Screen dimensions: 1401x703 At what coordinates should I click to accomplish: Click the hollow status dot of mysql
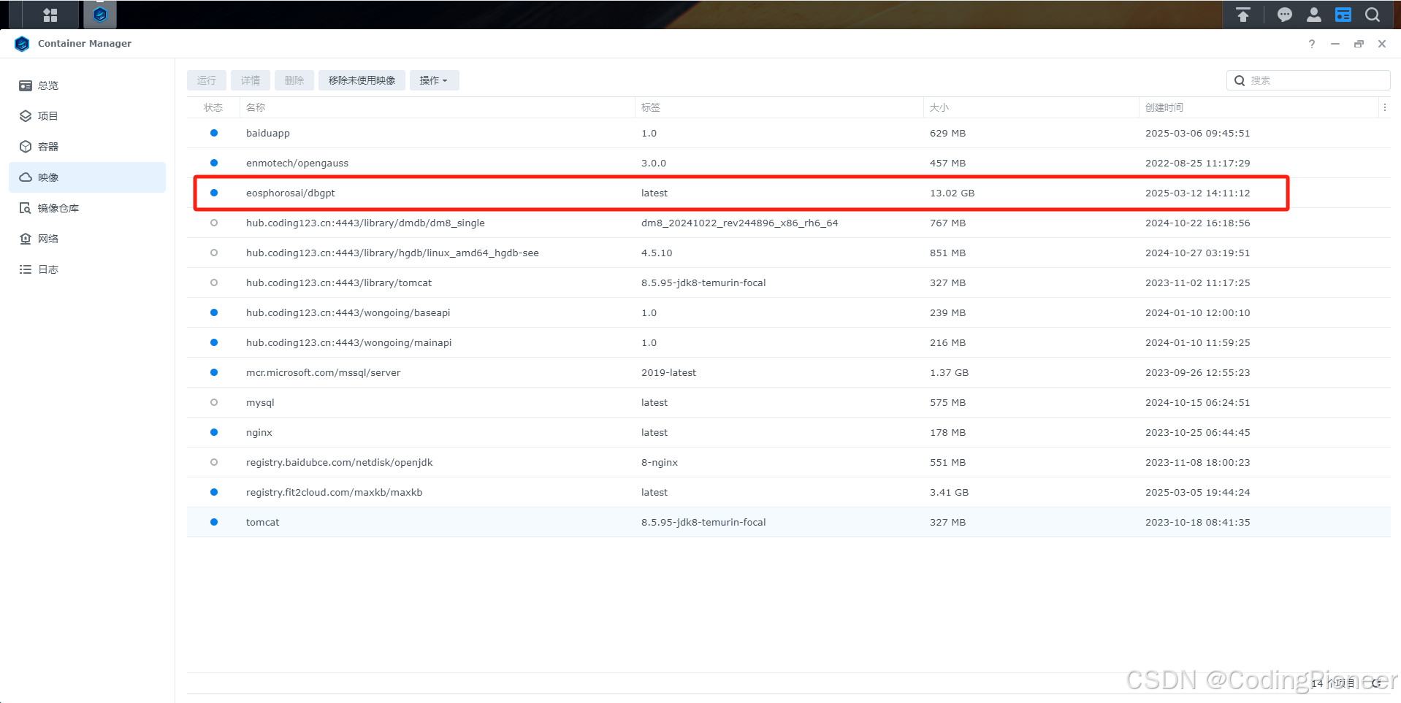[x=214, y=402]
